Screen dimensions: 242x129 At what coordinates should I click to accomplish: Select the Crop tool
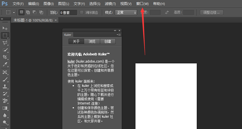pos(5,57)
